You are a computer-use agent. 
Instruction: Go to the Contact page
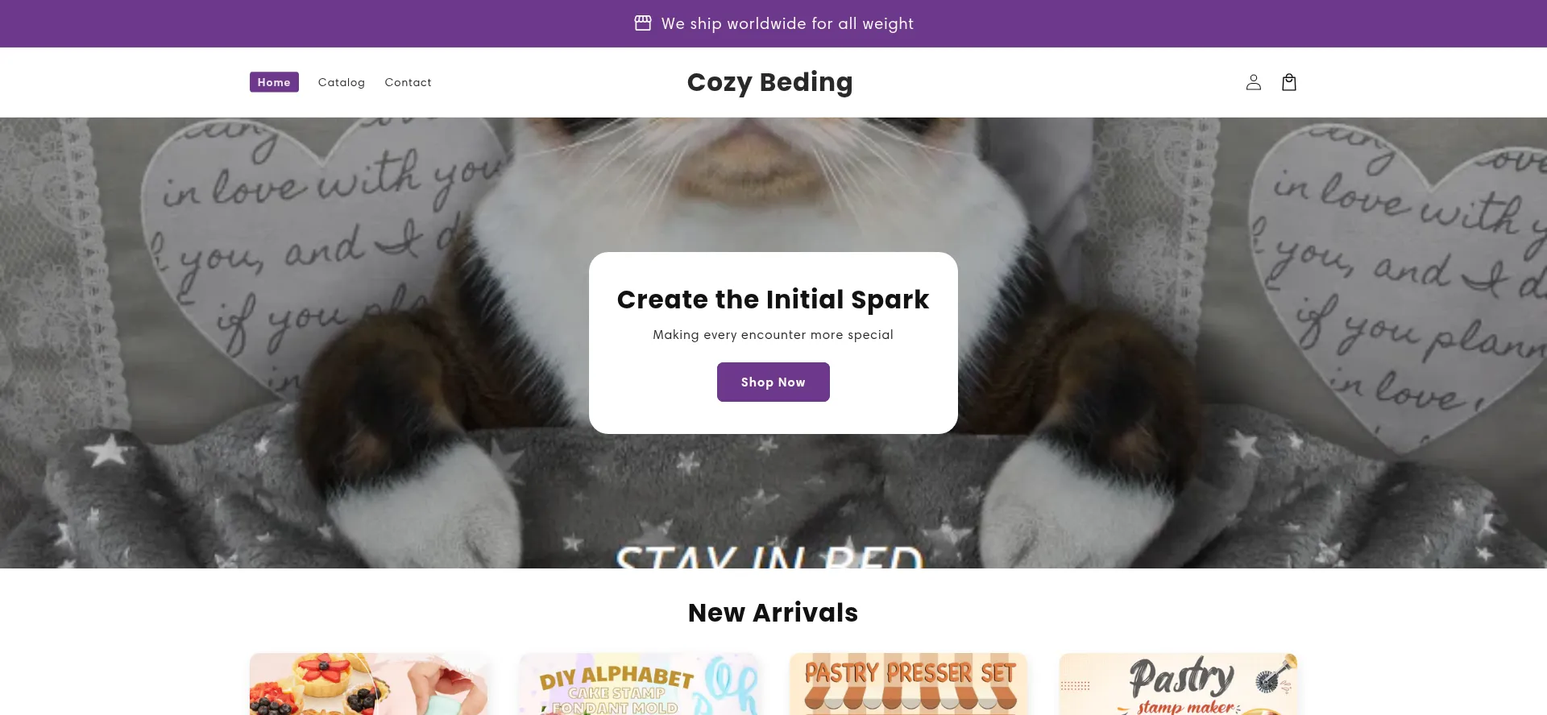tap(408, 82)
